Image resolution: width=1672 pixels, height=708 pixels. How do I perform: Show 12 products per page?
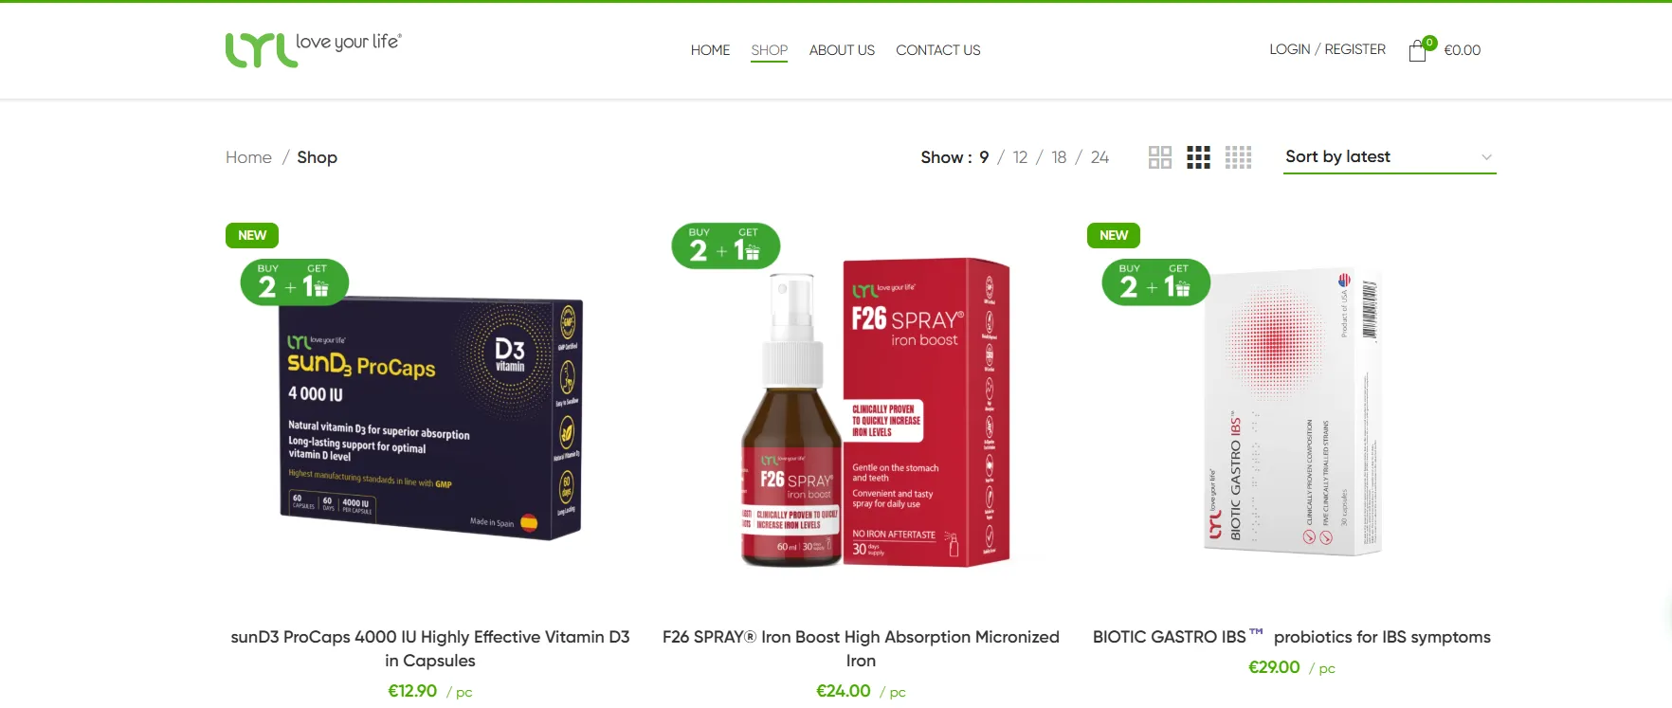click(1020, 157)
